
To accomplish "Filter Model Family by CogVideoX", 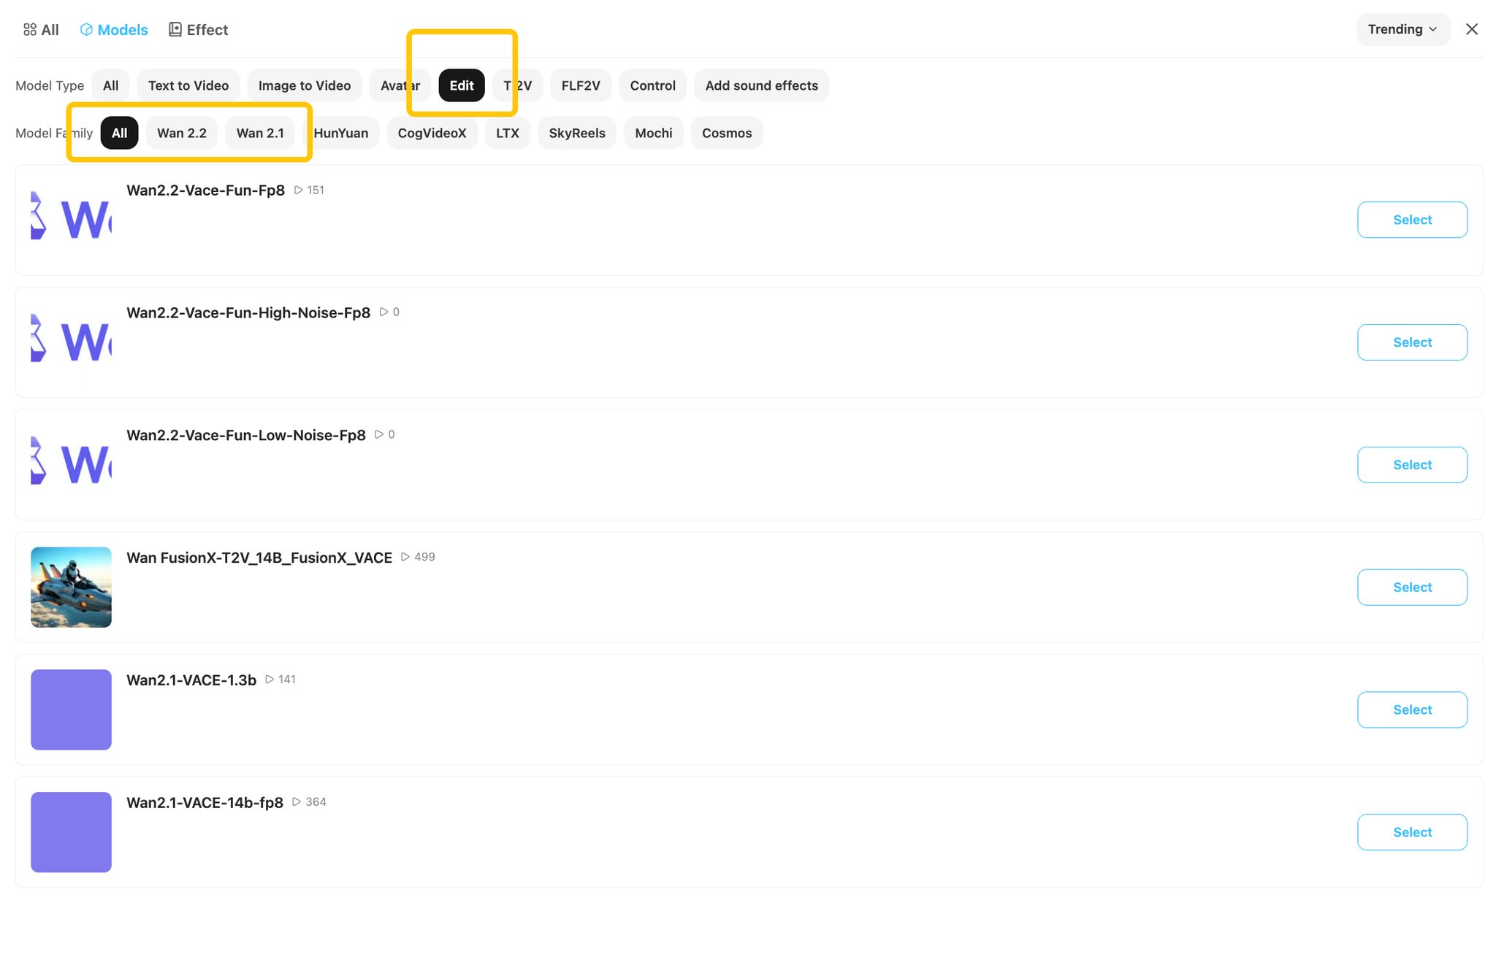I will point(432,133).
